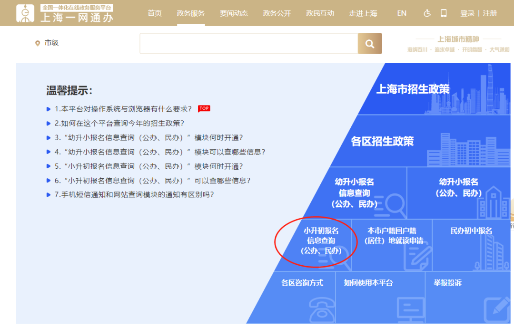
Task: Open tip 7 about 手机短信通知 and 网站查询
Action: (x=134, y=195)
